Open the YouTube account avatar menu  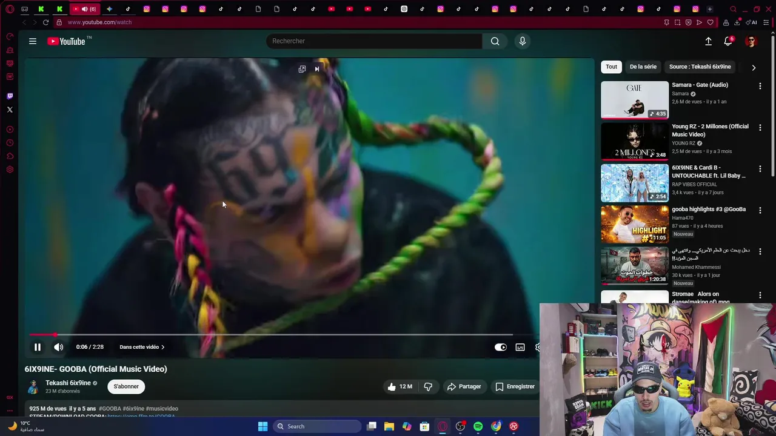coord(751,41)
